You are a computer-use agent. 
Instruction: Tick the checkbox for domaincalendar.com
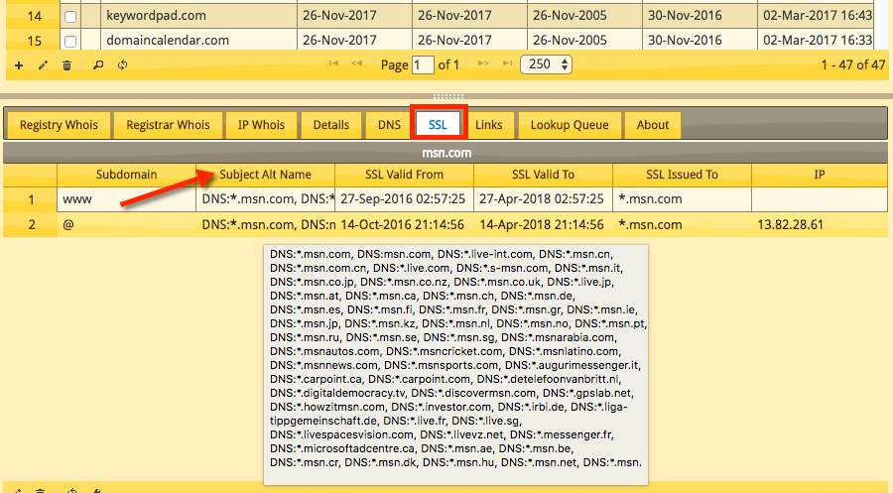point(70,41)
